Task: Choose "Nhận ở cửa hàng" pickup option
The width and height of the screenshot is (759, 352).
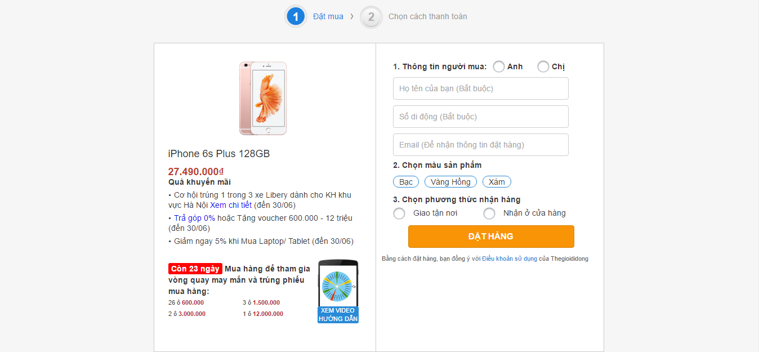Action: tap(489, 213)
